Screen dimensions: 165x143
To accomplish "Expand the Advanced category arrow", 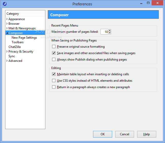I will tap(7, 61).
